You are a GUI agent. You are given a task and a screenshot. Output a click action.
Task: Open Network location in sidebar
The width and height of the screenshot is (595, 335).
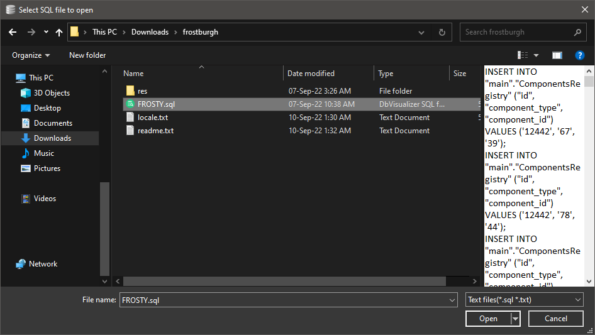tap(43, 264)
